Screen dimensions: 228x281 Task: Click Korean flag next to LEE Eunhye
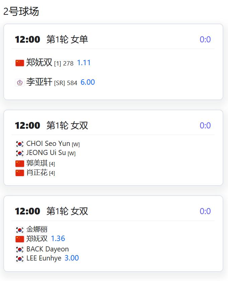pos(20,258)
